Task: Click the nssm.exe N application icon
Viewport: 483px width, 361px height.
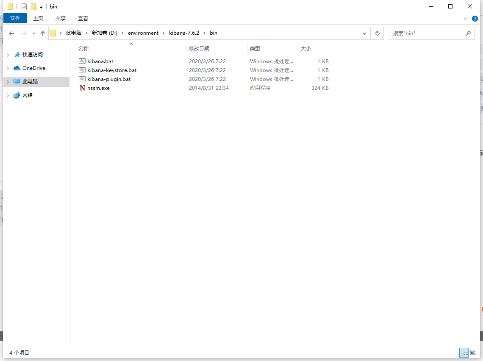Action: [82, 88]
